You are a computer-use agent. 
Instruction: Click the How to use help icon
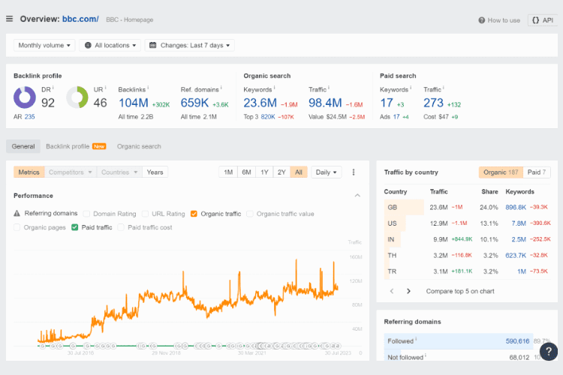481,20
